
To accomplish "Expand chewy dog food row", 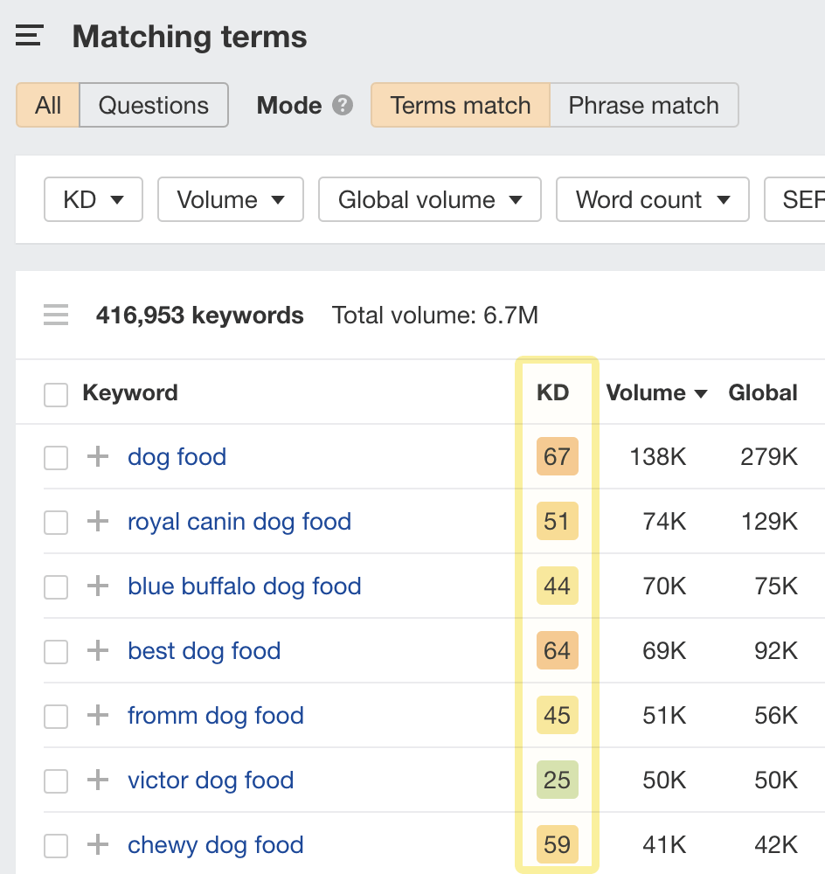I will point(97,845).
